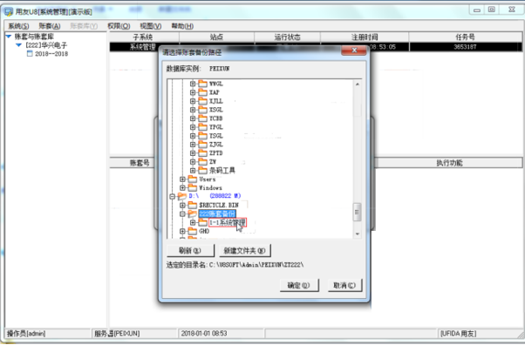Select 2018--2018 in account tree
The width and height of the screenshot is (525, 345).
(51, 53)
